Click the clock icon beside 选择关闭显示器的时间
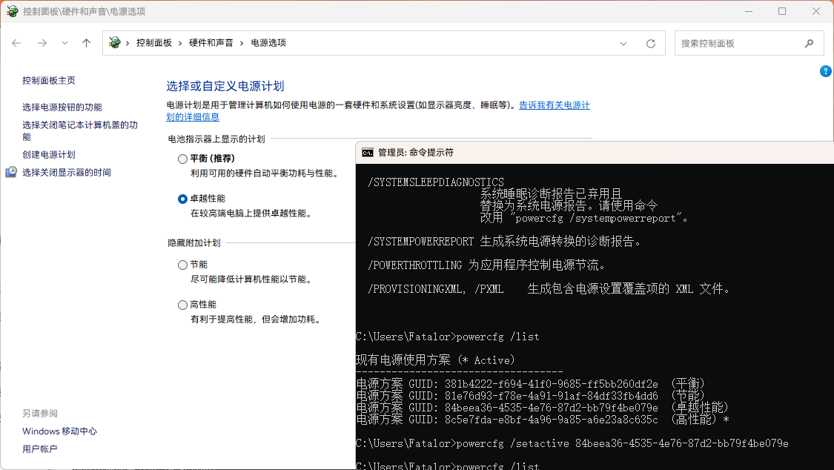Screen dimensions: 834x470 tap(10, 172)
